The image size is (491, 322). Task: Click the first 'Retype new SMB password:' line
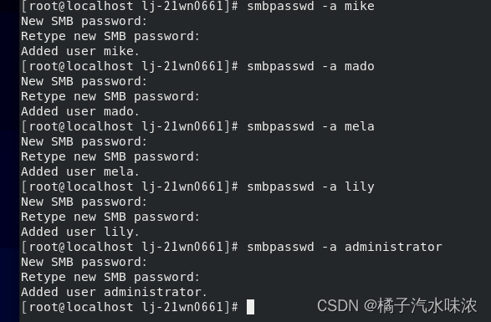110,37
